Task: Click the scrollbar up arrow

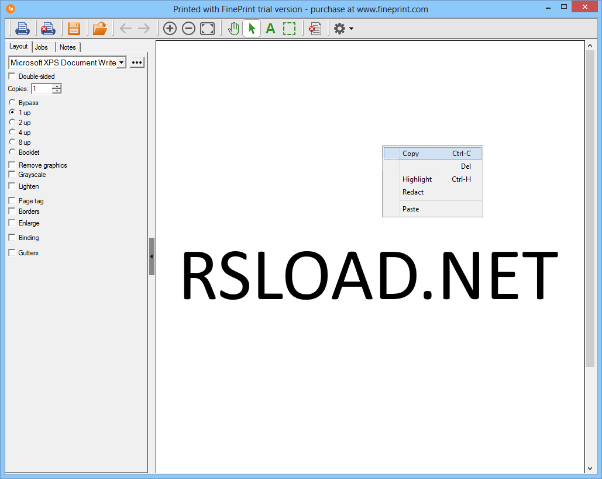Action: tap(590, 46)
